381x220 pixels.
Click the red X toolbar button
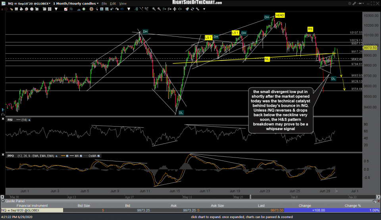[x=2, y=9]
